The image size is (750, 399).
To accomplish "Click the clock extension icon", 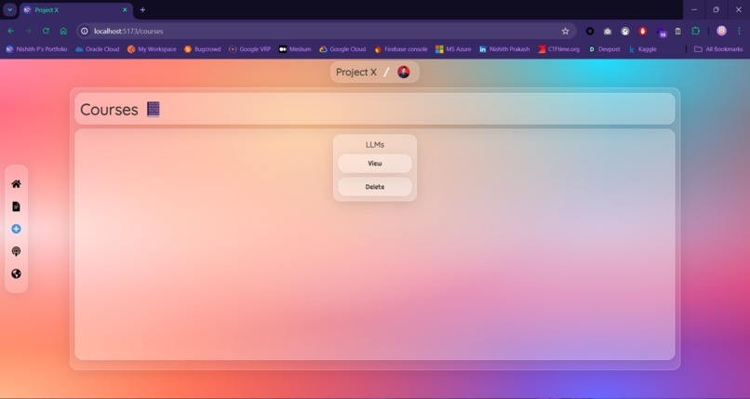I will tap(625, 31).
